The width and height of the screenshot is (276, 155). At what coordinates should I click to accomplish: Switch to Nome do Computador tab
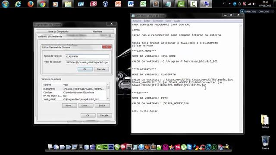(x=58, y=31)
